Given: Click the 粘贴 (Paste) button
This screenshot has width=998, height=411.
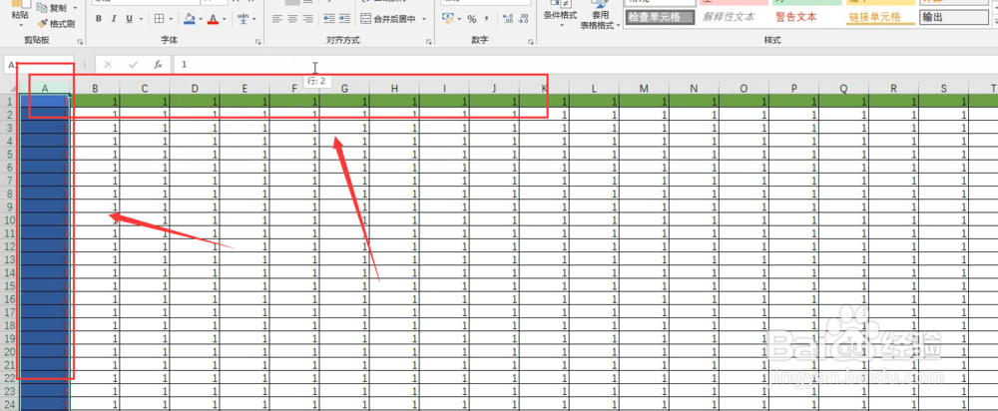Looking at the screenshot, I should pos(19,14).
